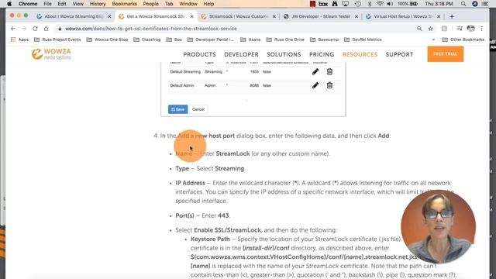Viewport: 496px width, 279px height.
Task: Switch to JW Developer Stream Tester tab
Action: [x=320, y=16]
